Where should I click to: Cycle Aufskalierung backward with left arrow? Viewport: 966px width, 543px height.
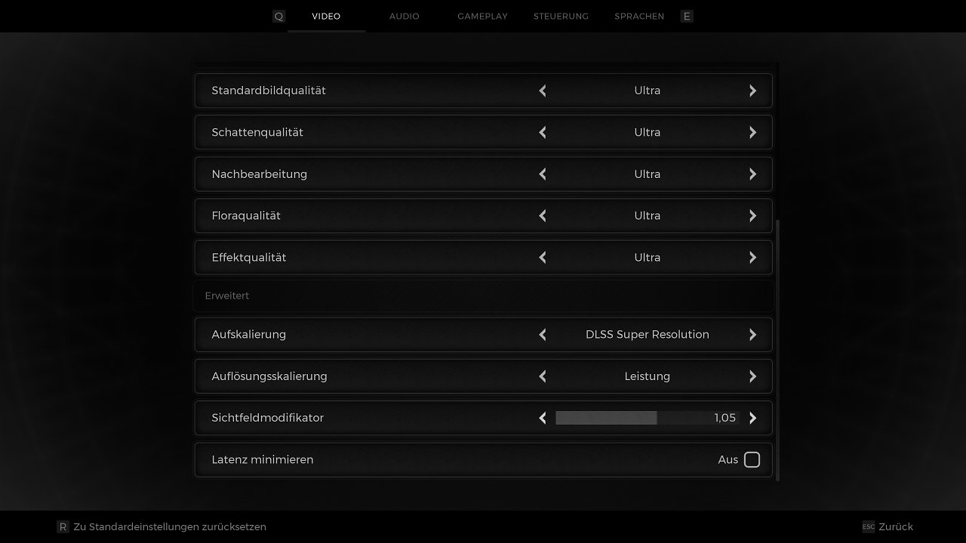tap(543, 334)
